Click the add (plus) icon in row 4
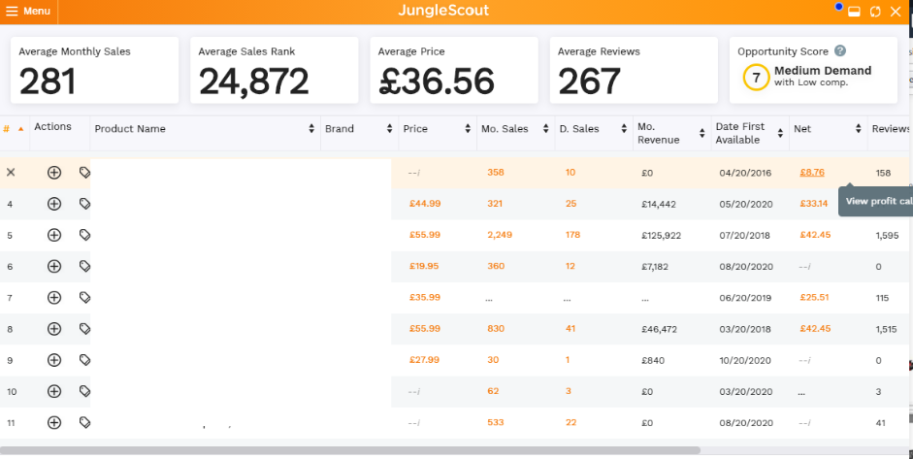Screen dimensions: 913x459 click(54, 204)
